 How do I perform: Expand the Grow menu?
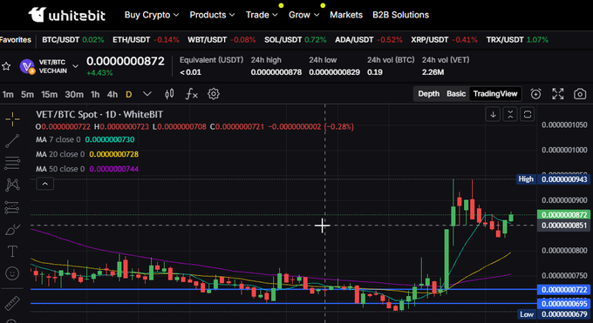[x=304, y=15]
